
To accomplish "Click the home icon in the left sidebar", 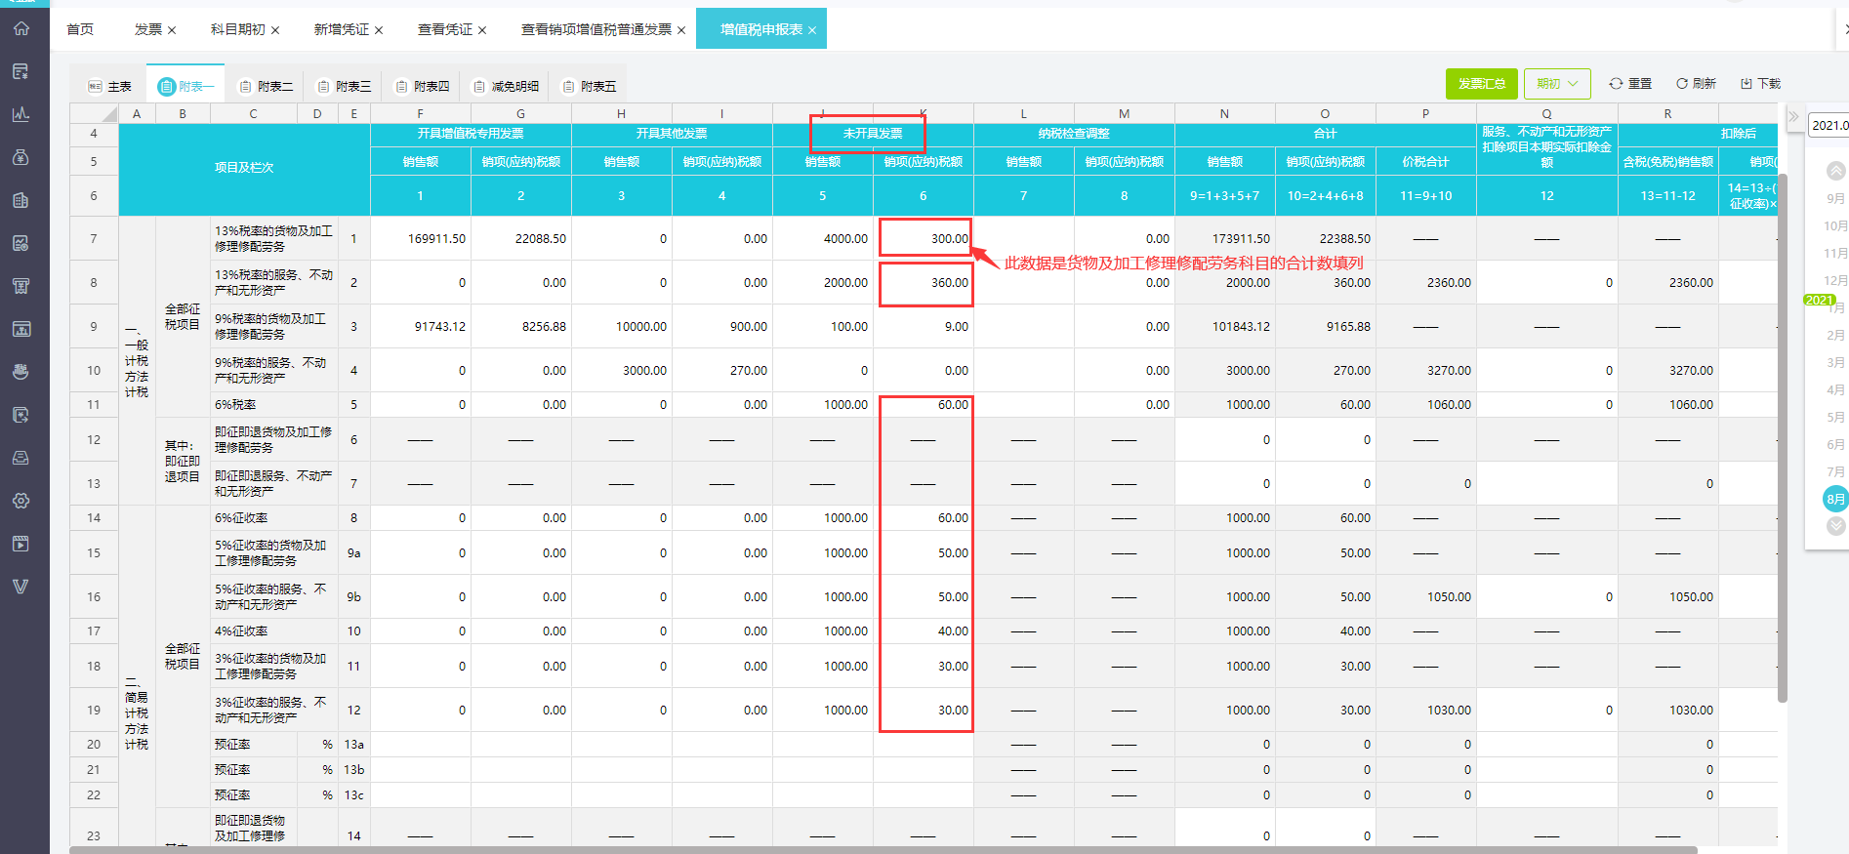I will point(21,28).
